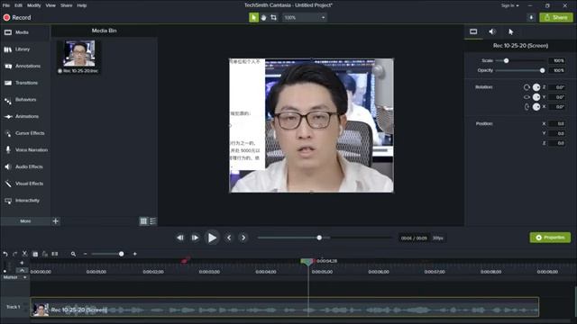577x324 pixels.
Task: Jump to previous marker with left chevron
Action: [x=229, y=238]
